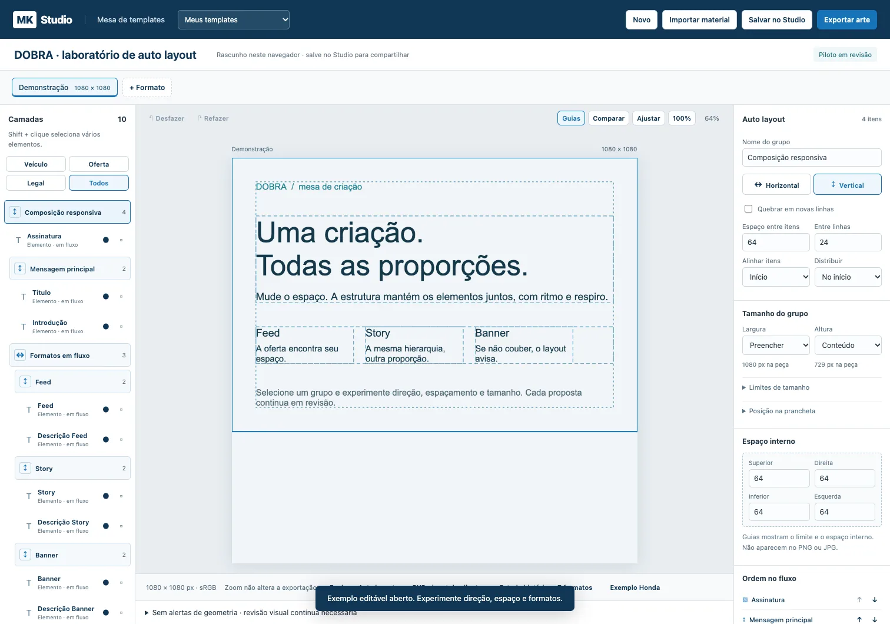Expand the Posição na prancheta section
This screenshot has height=624, width=890.
click(x=779, y=411)
